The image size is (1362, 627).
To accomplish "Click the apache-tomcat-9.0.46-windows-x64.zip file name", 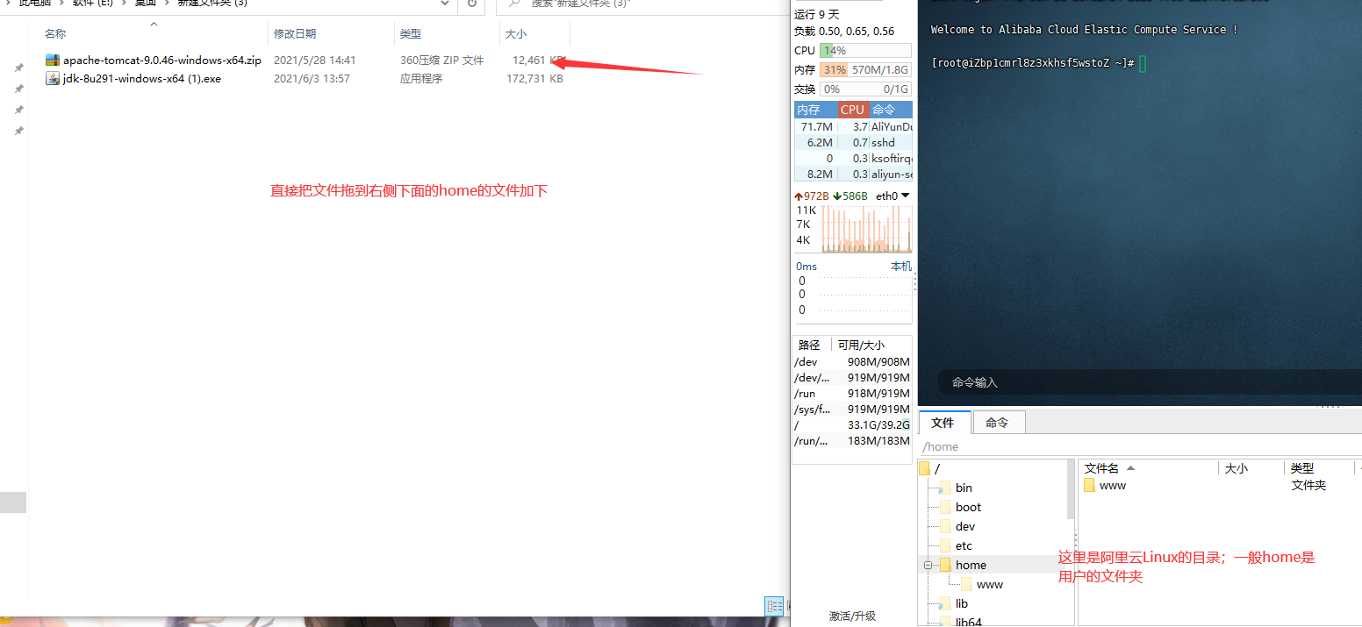I will 162,61.
